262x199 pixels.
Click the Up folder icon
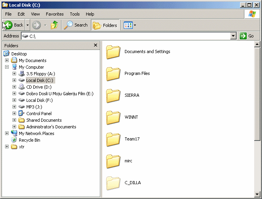pos(54,25)
